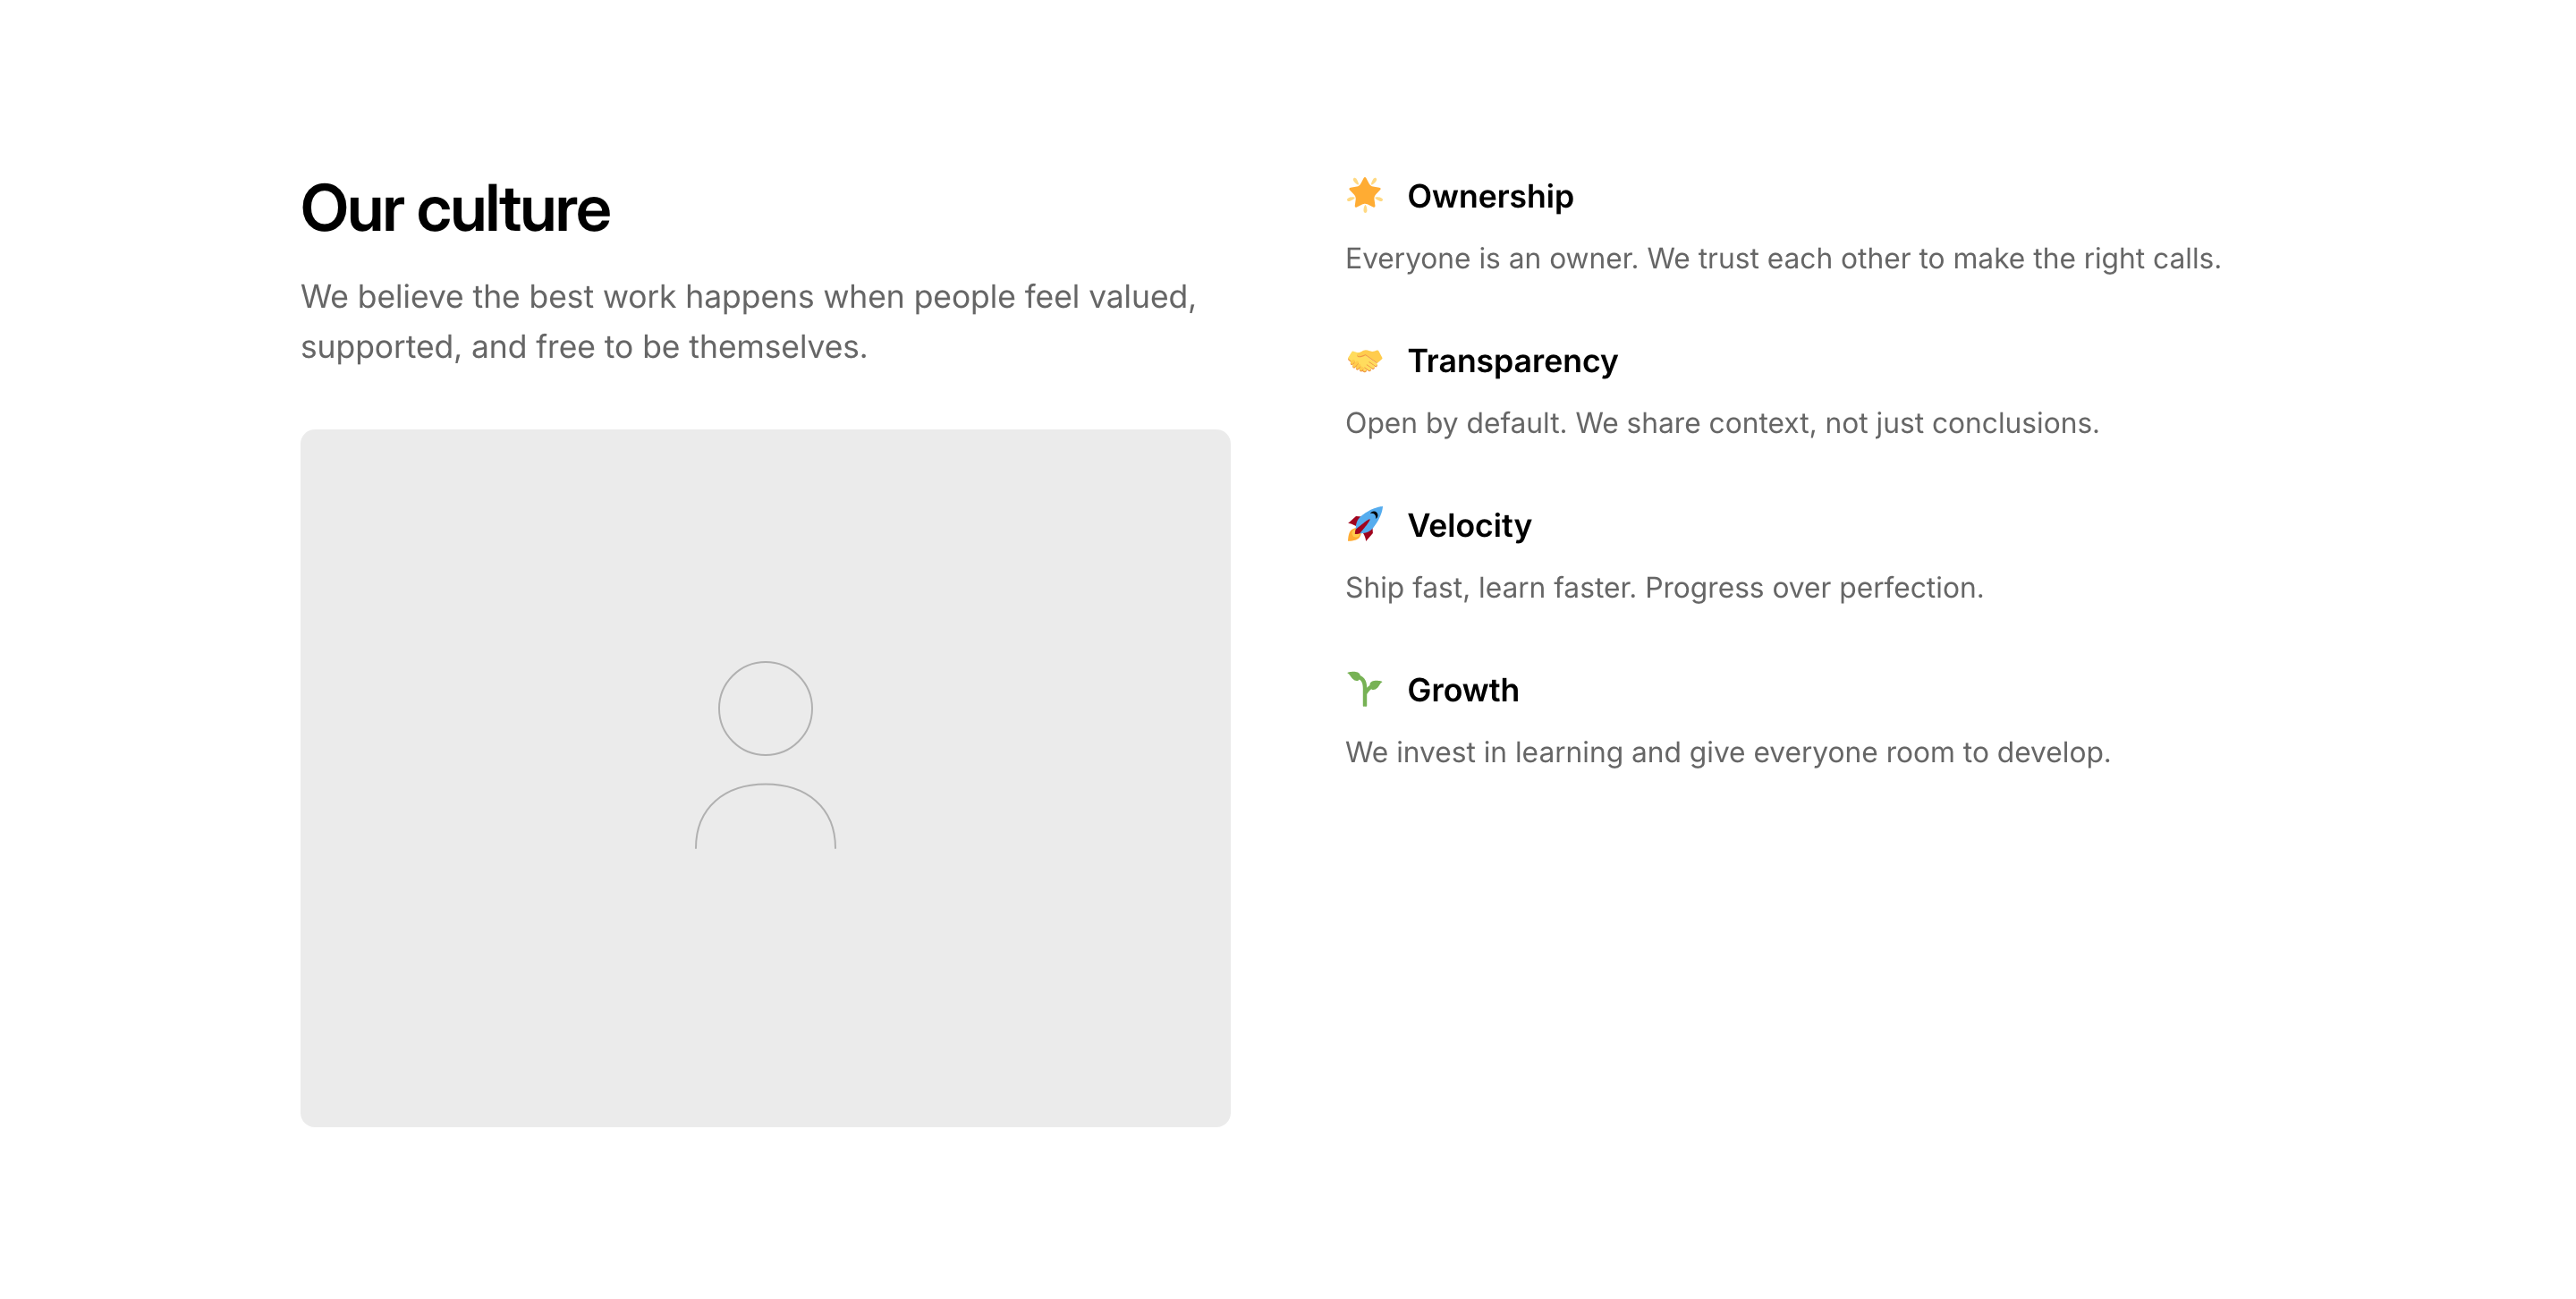Click the avatar head circle in placeholder

(x=765, y=708)
